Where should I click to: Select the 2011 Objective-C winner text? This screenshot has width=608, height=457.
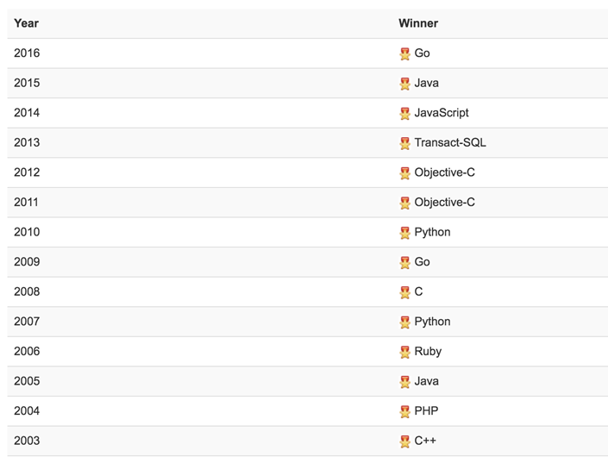444,203
